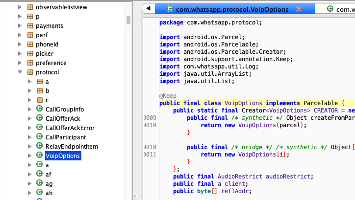Expand the perf package
The height and width of the screenshot is (200, 355).
point(20,35)
